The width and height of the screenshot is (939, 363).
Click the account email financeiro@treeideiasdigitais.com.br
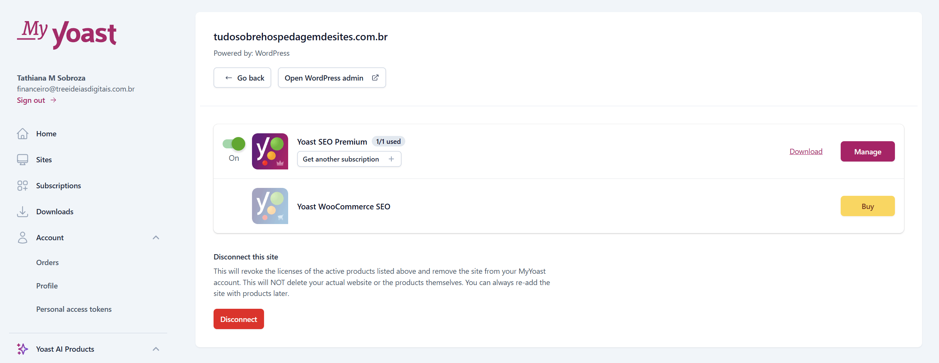point(76,89)
